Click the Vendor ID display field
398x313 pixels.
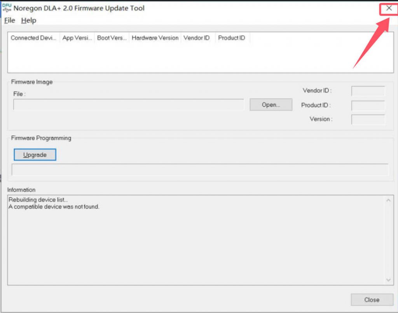[x=368, y=90]
